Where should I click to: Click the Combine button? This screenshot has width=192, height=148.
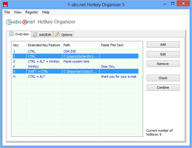point(163,87)
